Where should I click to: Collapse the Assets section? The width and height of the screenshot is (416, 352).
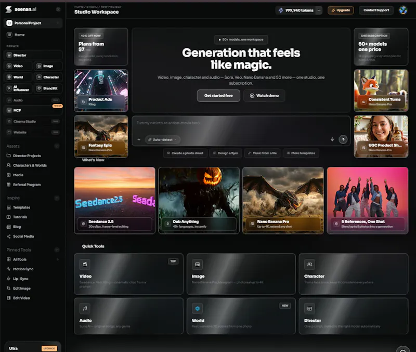click(x=57, y=146)
